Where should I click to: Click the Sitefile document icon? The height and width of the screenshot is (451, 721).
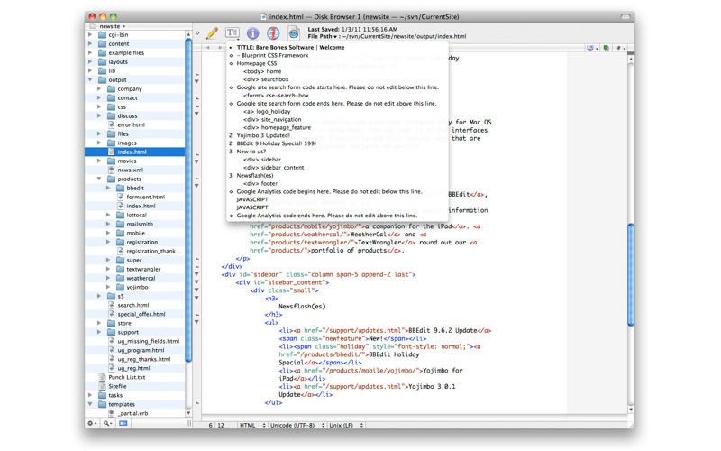click(x=102, y=386)
